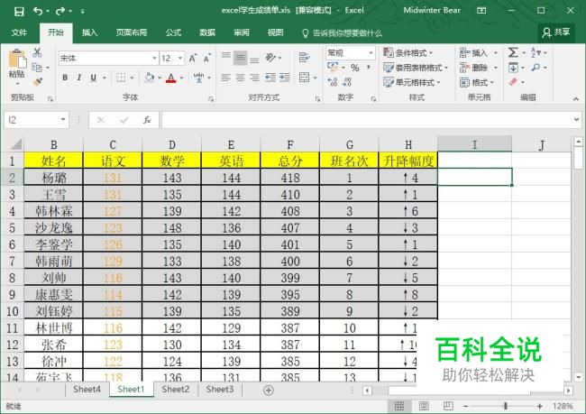
Task: Click the Redo arrow icon
Action: pos(60,11)
